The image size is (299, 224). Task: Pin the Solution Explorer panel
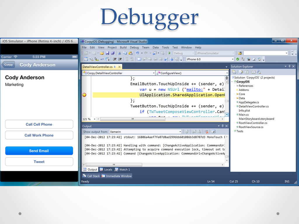pos(289,66)
